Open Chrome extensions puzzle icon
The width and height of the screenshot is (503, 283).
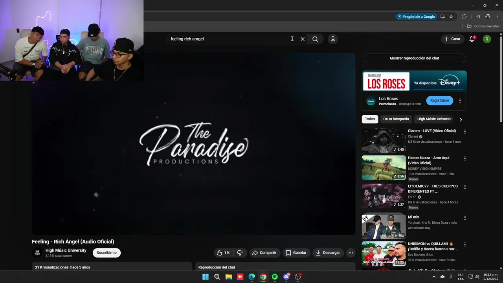pyautogui.click(x=464, y=17)
